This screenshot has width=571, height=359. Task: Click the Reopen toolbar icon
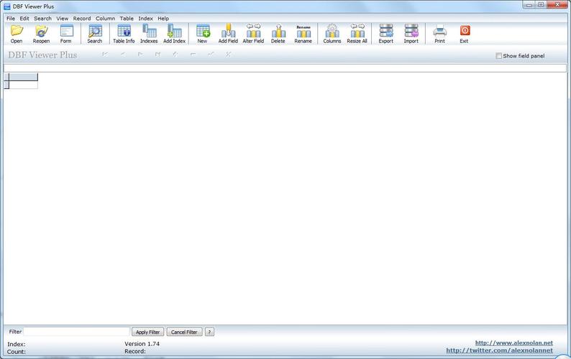[x=41, y=32]
